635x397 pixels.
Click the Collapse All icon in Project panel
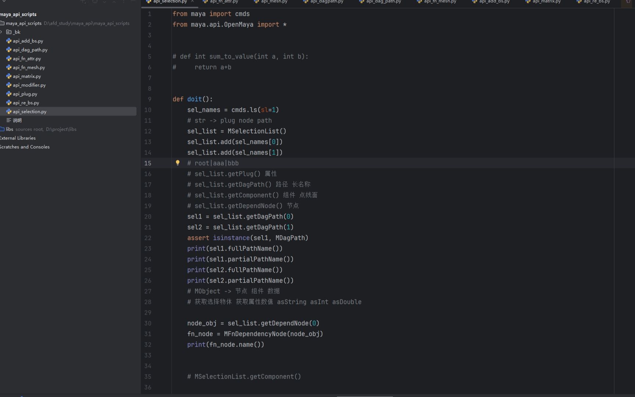point(114,2)
